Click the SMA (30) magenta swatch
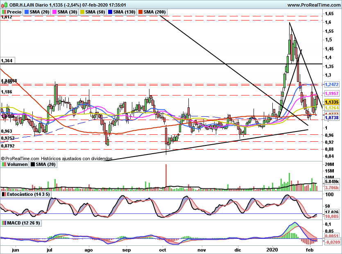342x254 pixels. (54, 12)
